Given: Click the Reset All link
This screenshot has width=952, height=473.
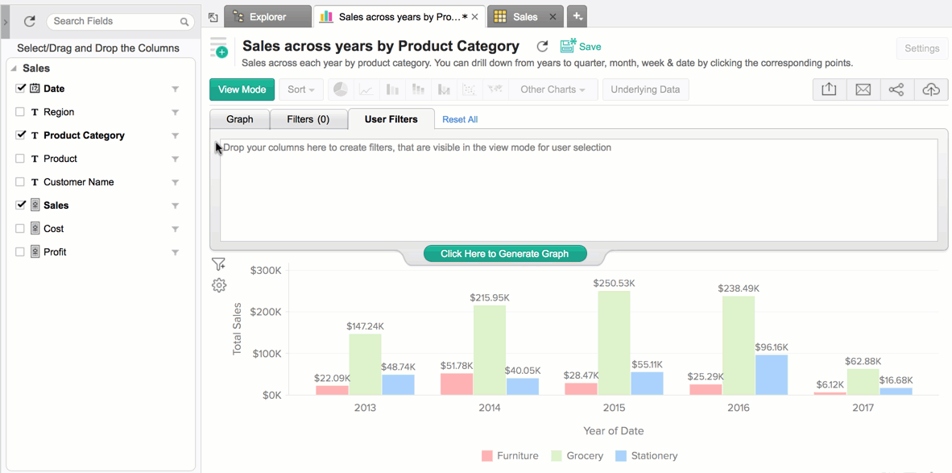Looking at the screenshot, I should (460, 119).
